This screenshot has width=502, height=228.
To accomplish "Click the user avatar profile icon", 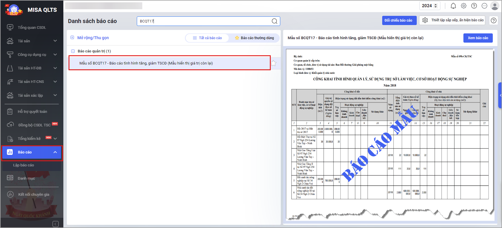I will [x=495, y=6].
